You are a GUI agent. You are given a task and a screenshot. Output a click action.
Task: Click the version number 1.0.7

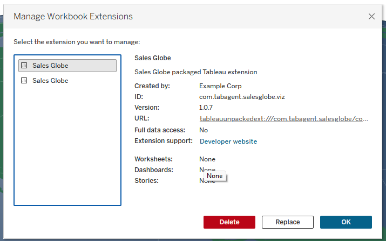pos(206,108)
